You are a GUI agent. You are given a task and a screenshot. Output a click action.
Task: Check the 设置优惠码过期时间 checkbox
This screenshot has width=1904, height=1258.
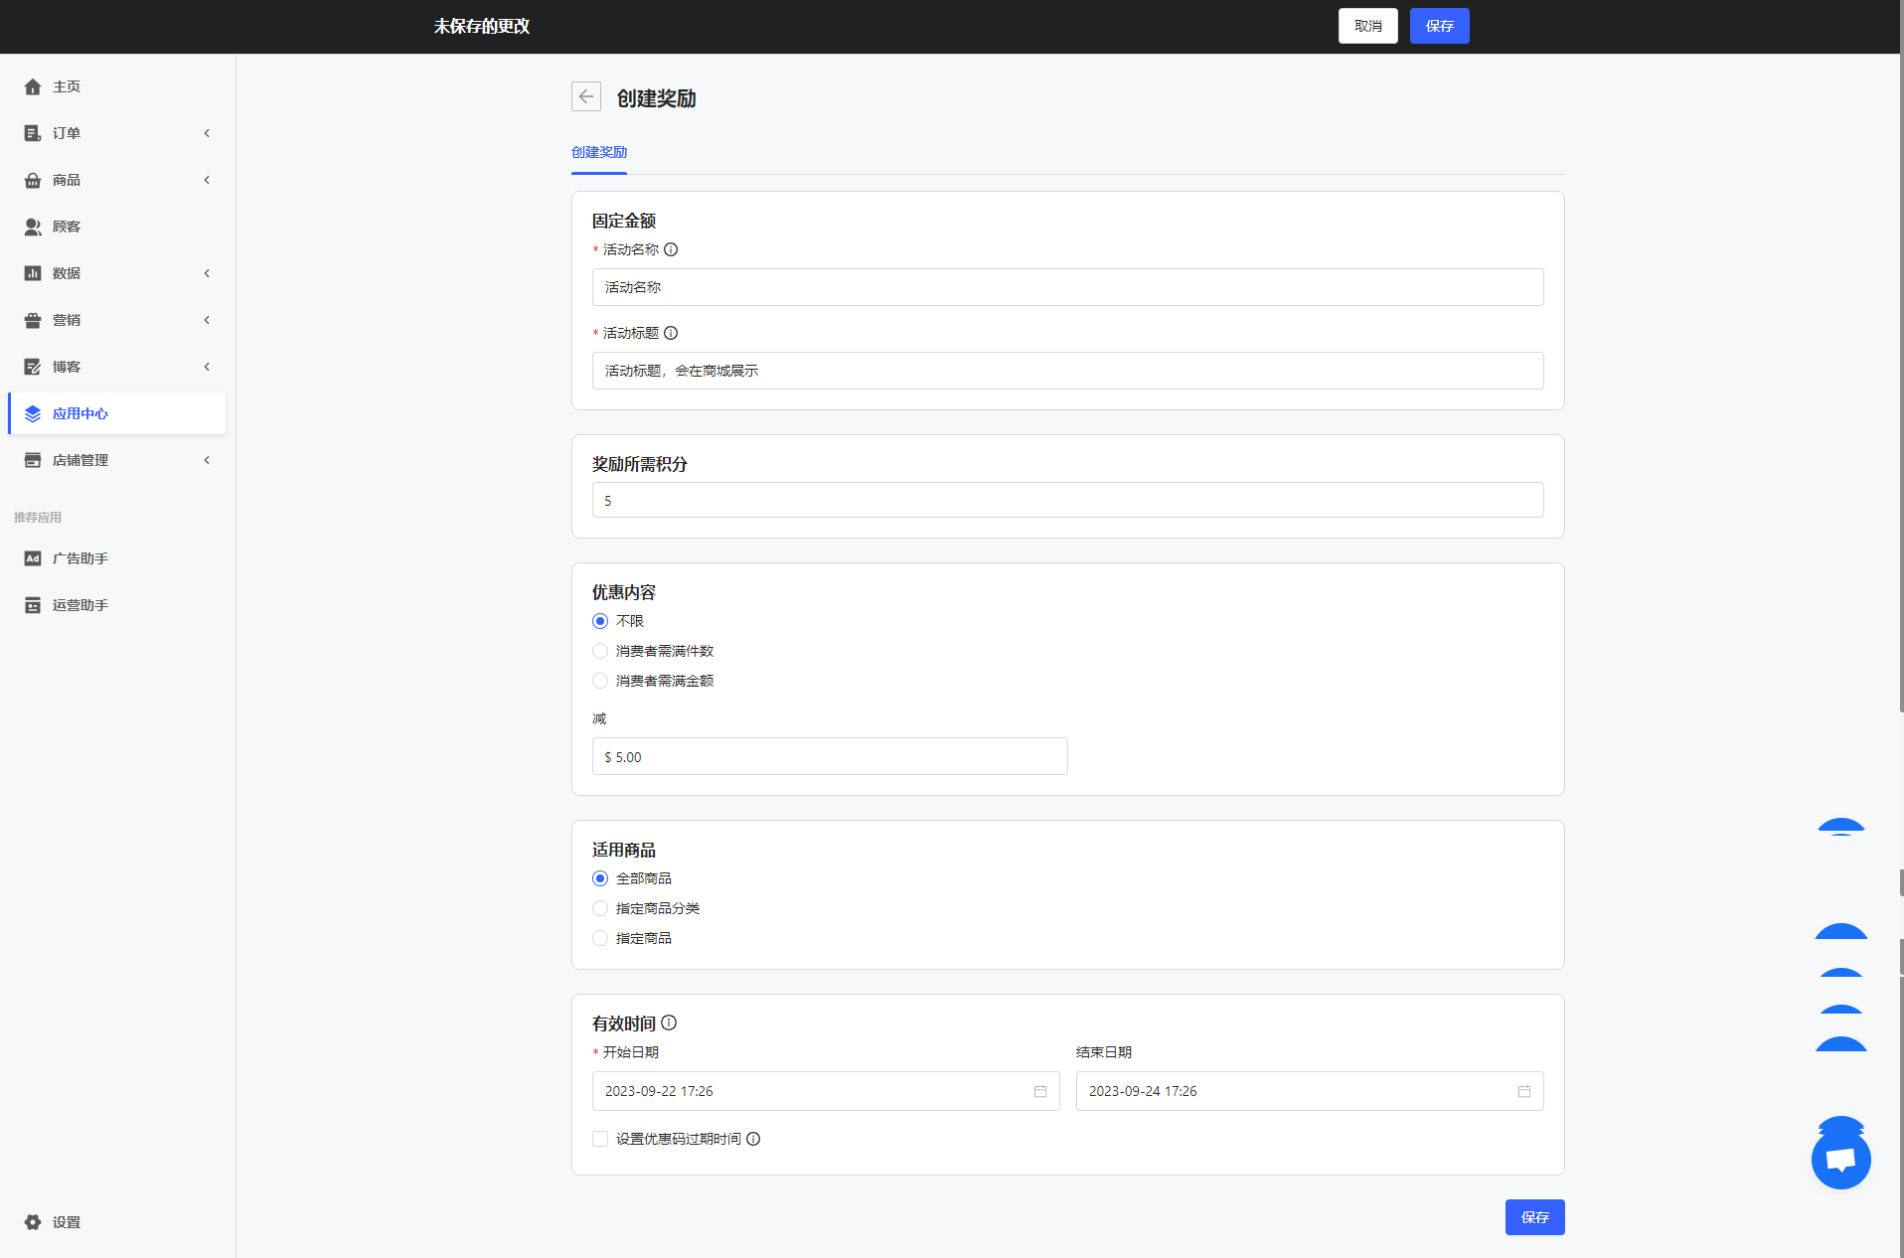coord(600,1139)
